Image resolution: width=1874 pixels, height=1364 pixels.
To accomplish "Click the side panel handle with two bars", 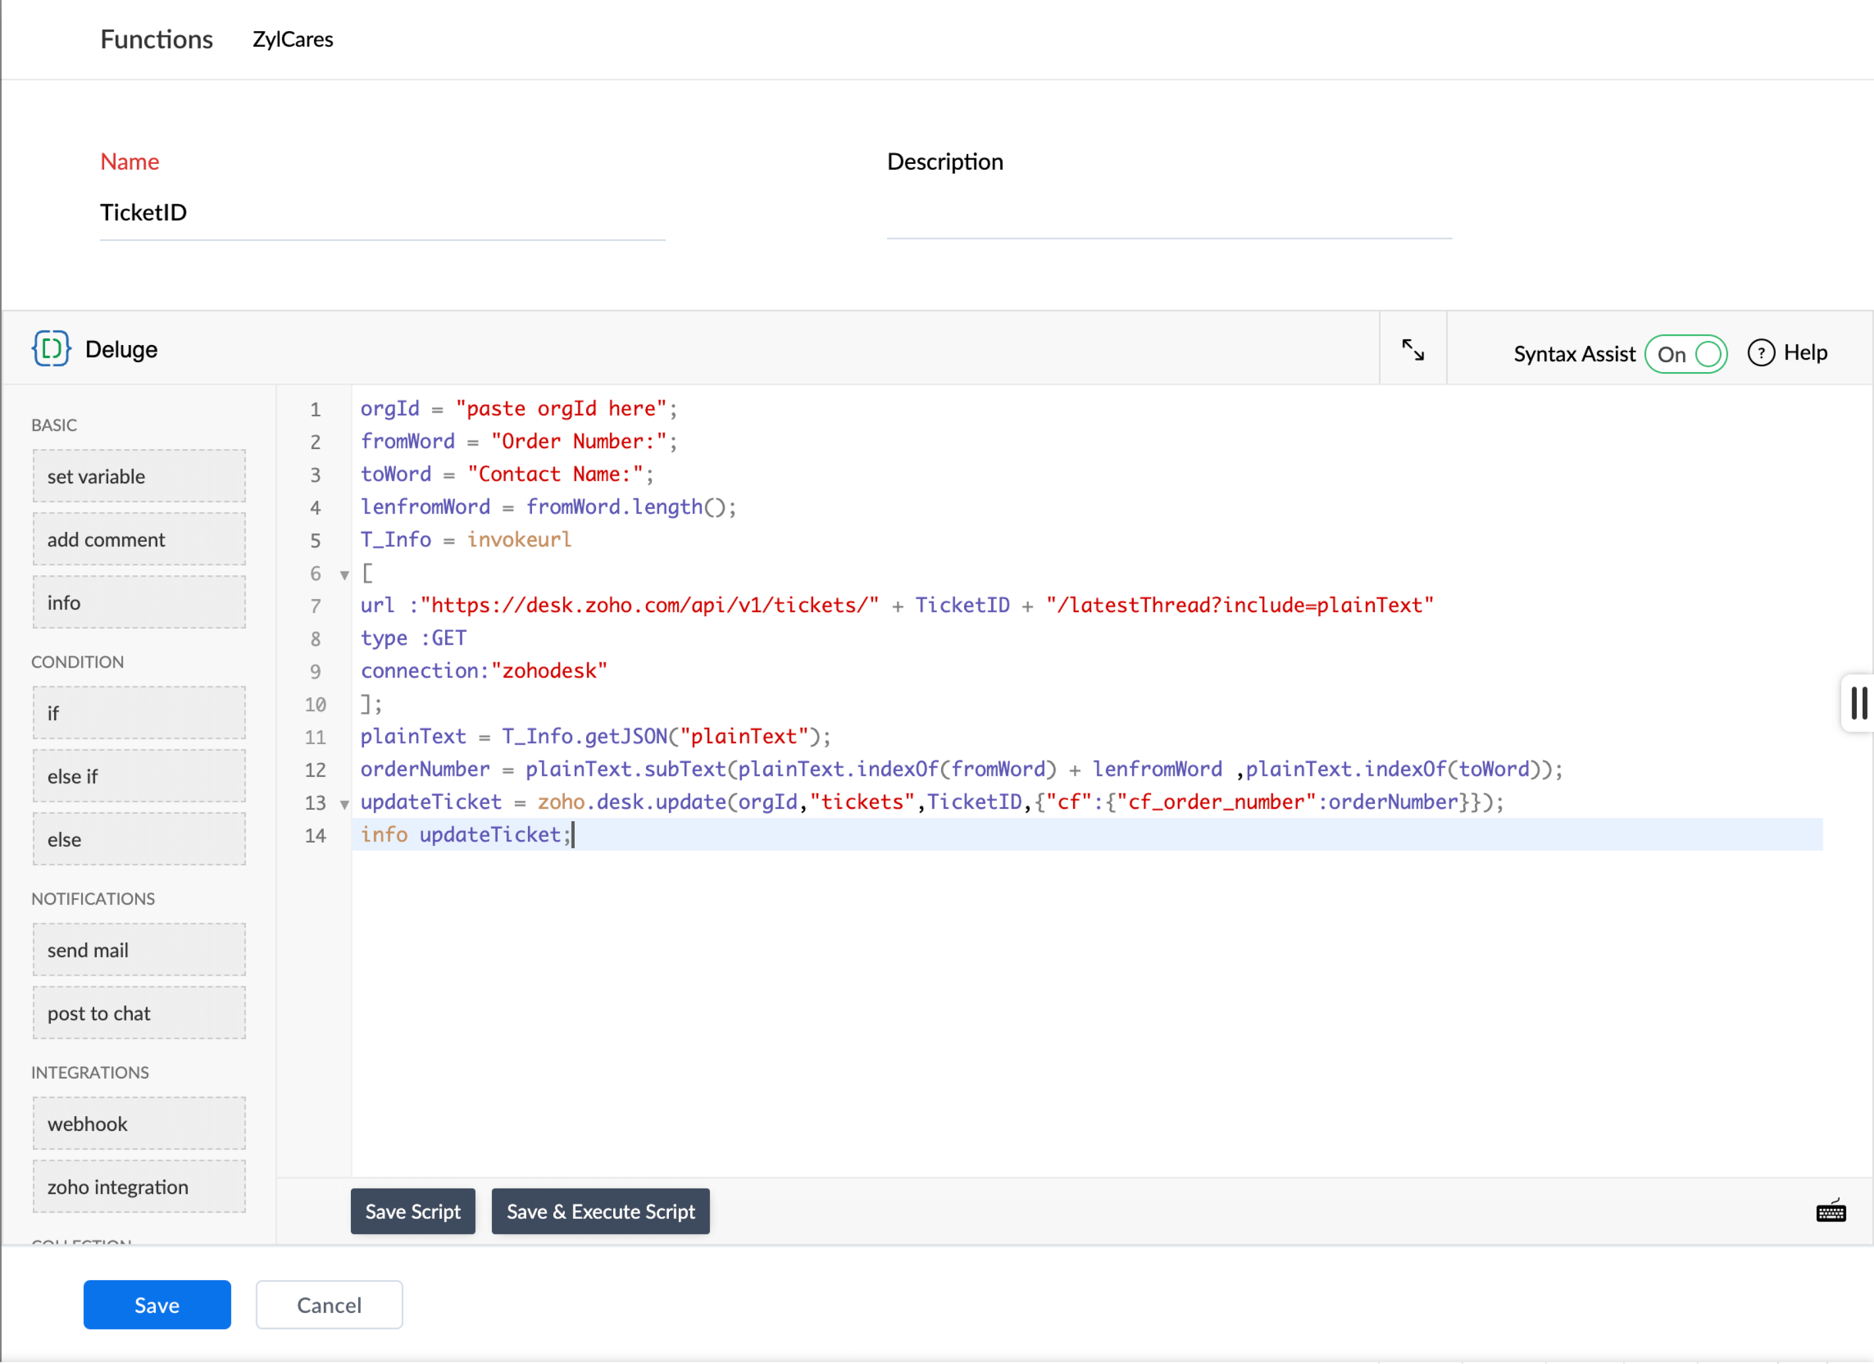I will (x=1858, y=703).
